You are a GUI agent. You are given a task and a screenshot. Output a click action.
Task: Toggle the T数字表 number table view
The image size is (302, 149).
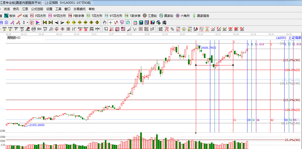tap(133, 16)
